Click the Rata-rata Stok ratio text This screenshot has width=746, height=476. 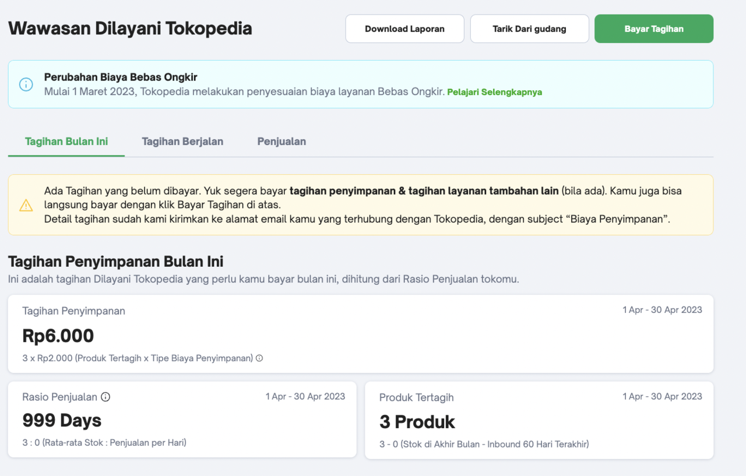tap(104, 443)
